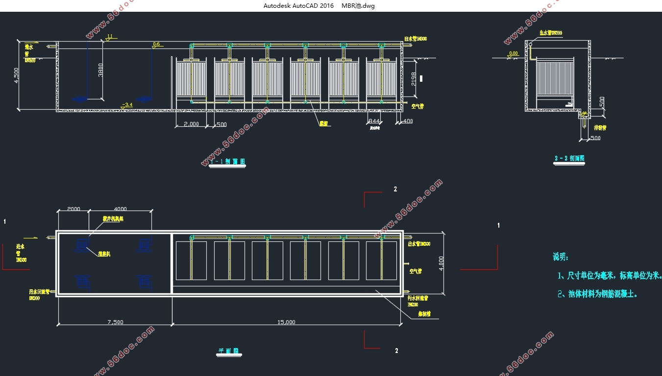Select the bottom section mark 2
662x376 pixels.
[x=396, y=351]
